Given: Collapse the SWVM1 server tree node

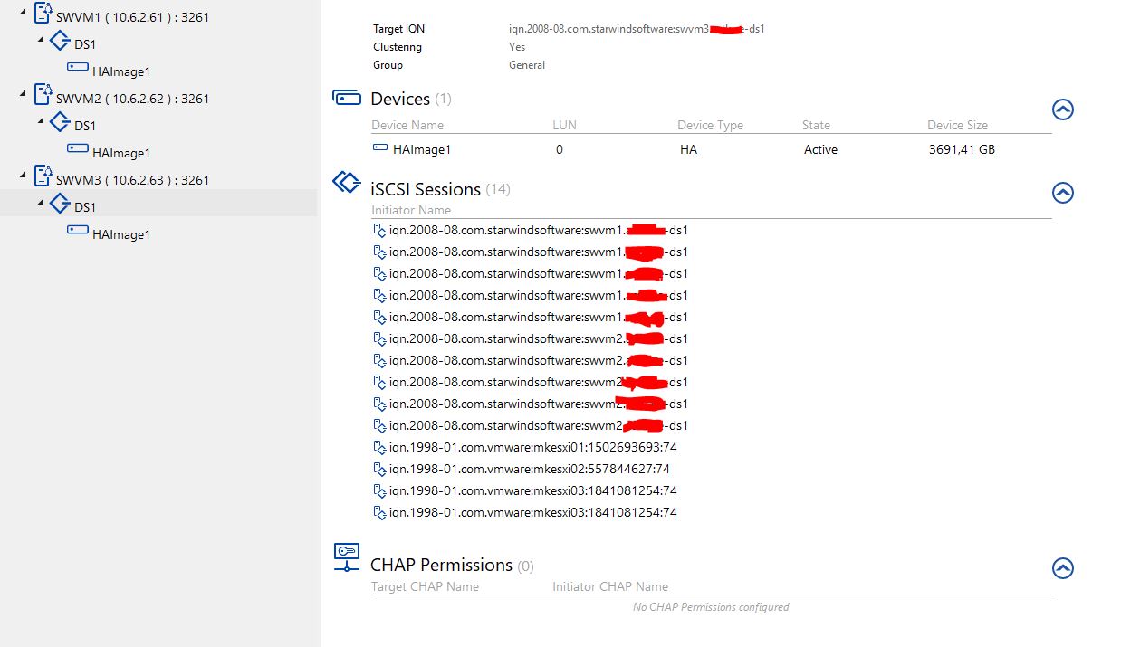Looking at the screenshot, I should tap(24, 12).
